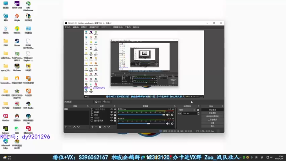Open the 视图(V) menu
Viewport: 286px width, 161px height.
point(84,27)
